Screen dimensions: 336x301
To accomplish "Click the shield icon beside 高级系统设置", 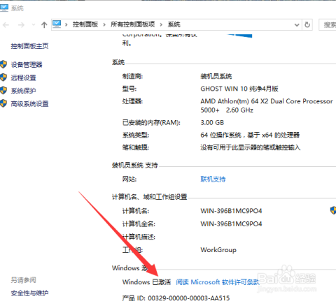I will pos(3,103).
